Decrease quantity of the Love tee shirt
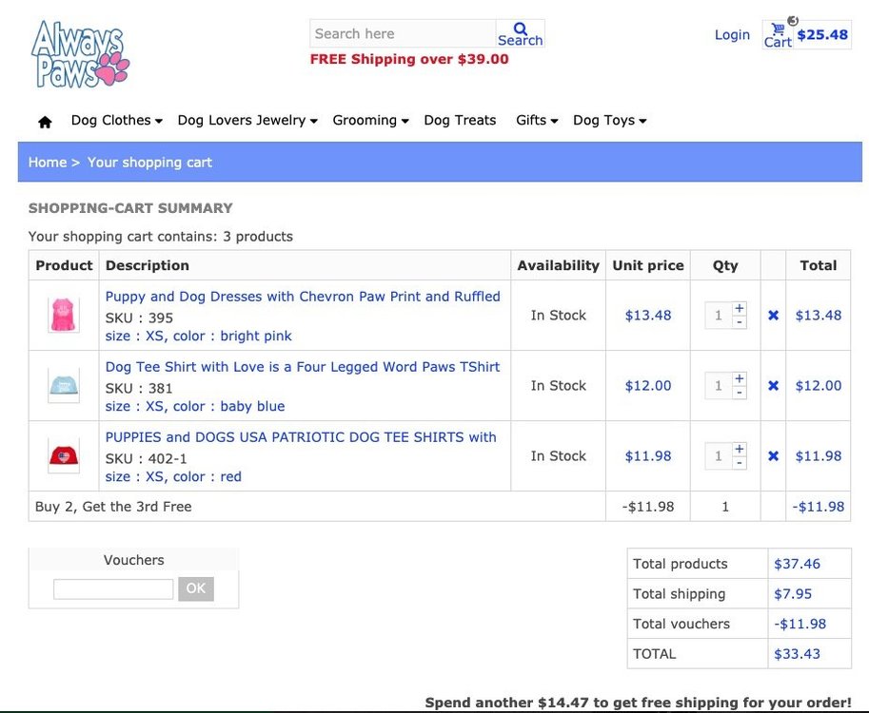Viewport: 869px width, 713px height. pos(740,393)
